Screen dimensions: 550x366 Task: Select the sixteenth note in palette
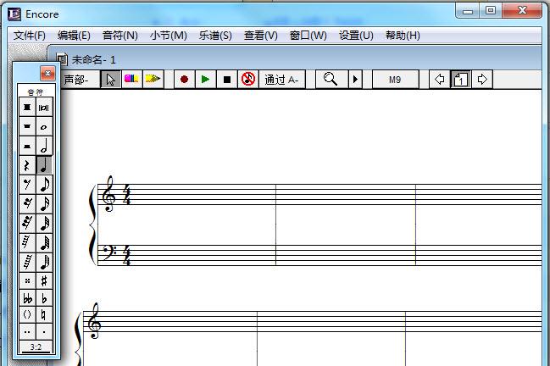coord(44,203)
